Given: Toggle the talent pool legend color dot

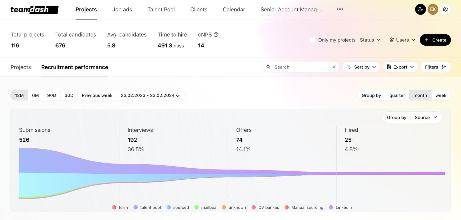Looking at the screenshot, I should tap(136, 207).
